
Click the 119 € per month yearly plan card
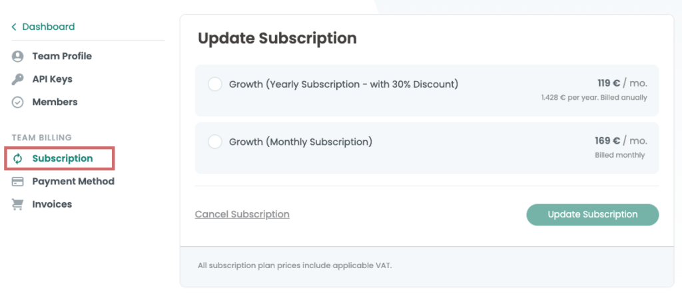coord(427,90)
